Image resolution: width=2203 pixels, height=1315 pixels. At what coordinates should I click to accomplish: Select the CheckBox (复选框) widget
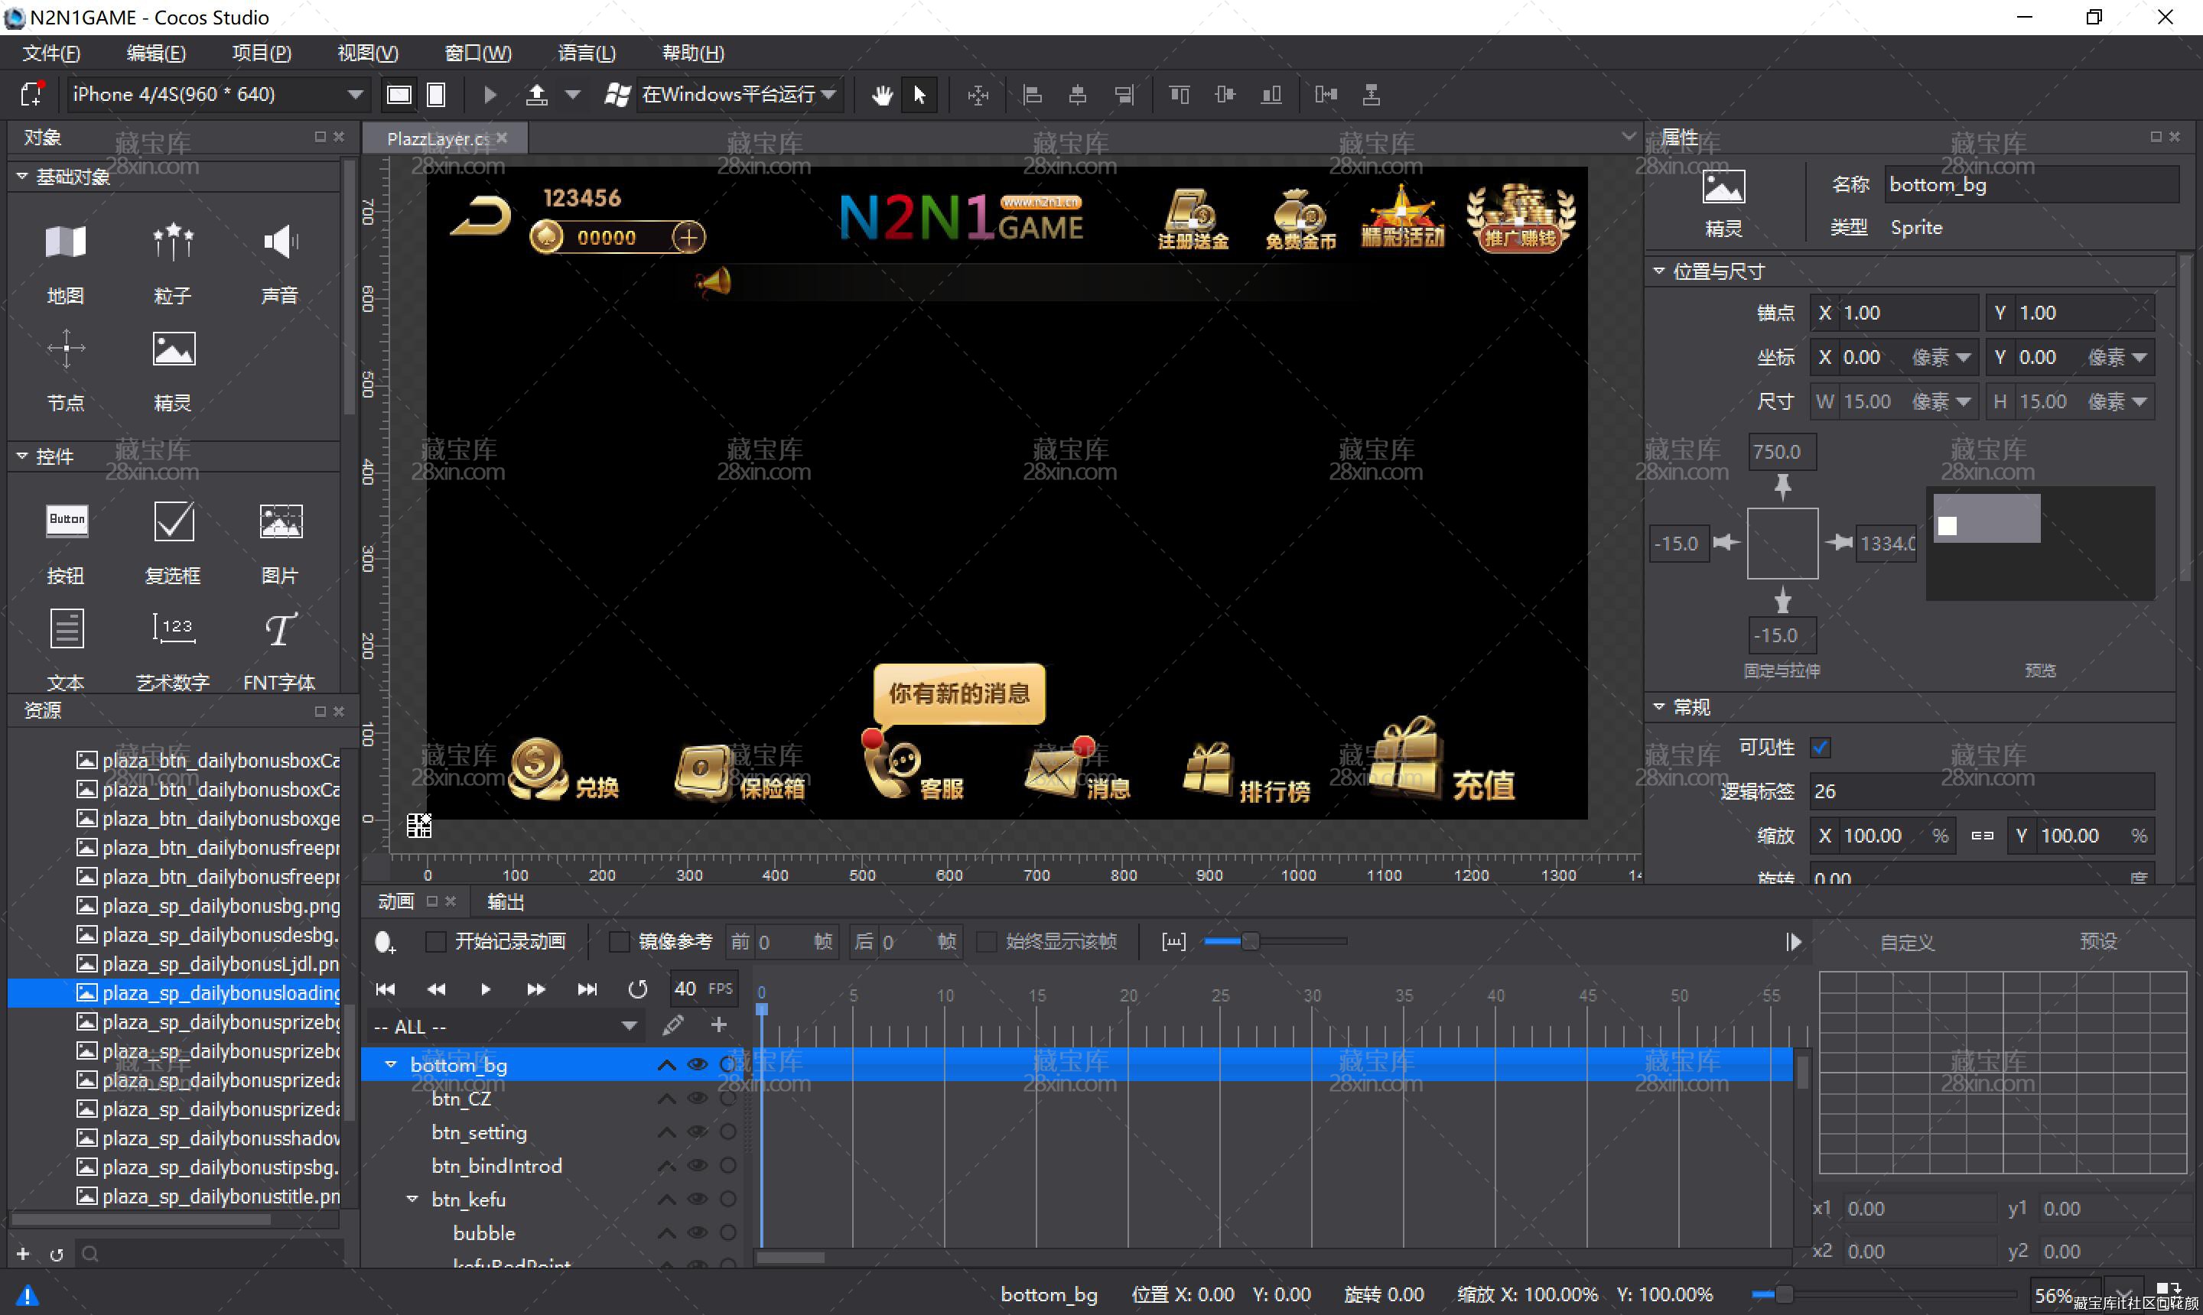173,542
